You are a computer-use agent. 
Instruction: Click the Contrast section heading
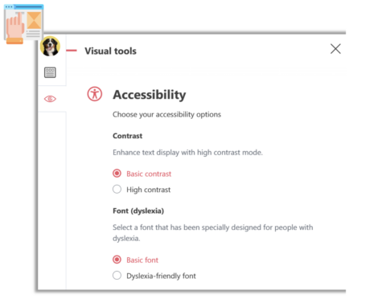[x=127, y=136]
